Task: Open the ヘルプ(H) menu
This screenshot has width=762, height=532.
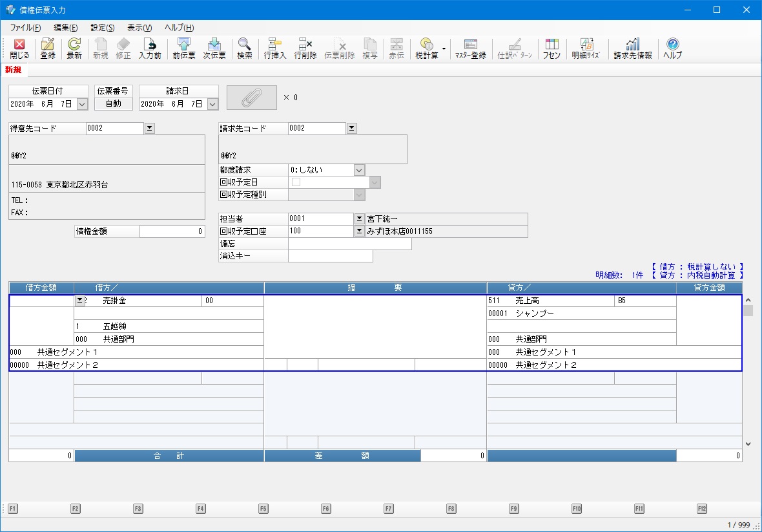Action: (180, 28)
